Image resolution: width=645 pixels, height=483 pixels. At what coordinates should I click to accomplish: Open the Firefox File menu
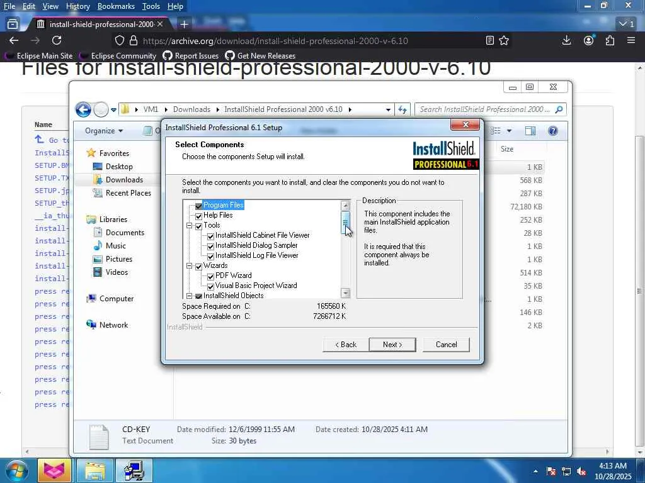9,6
